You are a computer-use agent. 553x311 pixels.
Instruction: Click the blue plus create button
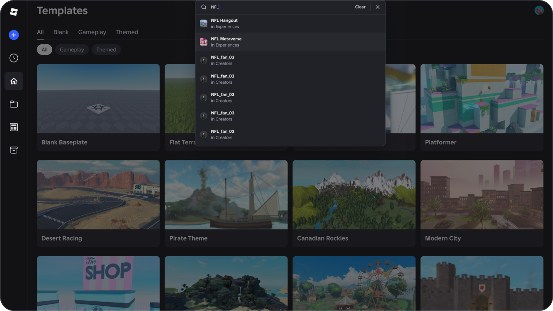[14, 35]
